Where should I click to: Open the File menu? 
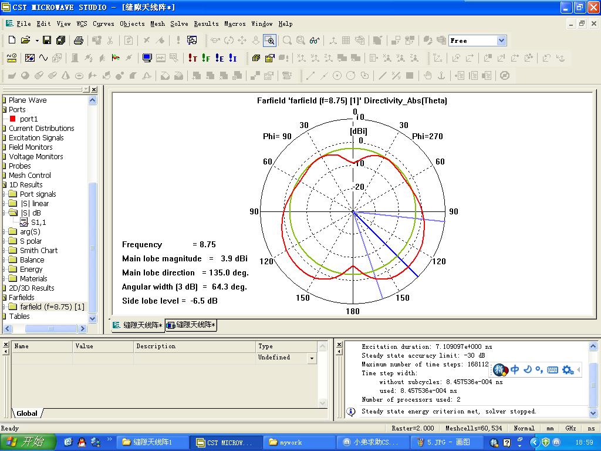[x=23, y=23]
